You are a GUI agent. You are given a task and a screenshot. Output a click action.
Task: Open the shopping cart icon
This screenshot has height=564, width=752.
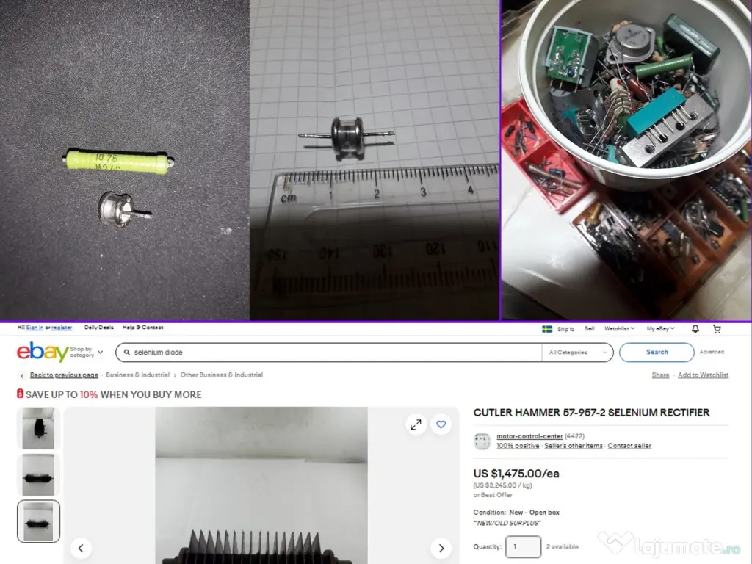(717, 329)
